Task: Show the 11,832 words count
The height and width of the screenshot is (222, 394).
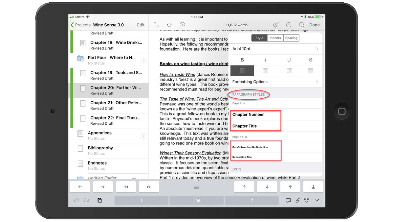Action: point(236,25)
